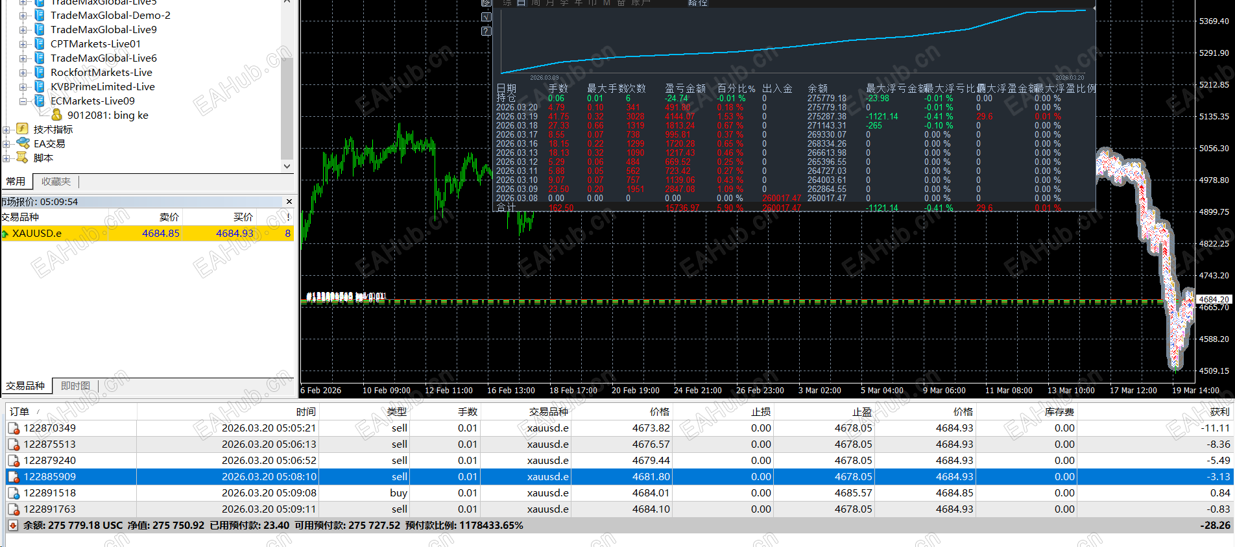This screenshot has width=1235, height=547.
Task: Expand the TradeMaxGlobal-Live9 tree node
Action: 23,29
